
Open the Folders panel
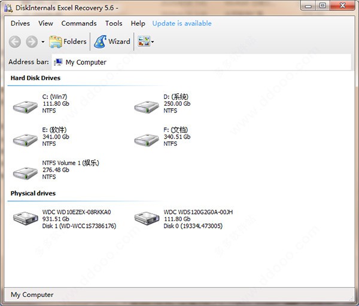68,42
